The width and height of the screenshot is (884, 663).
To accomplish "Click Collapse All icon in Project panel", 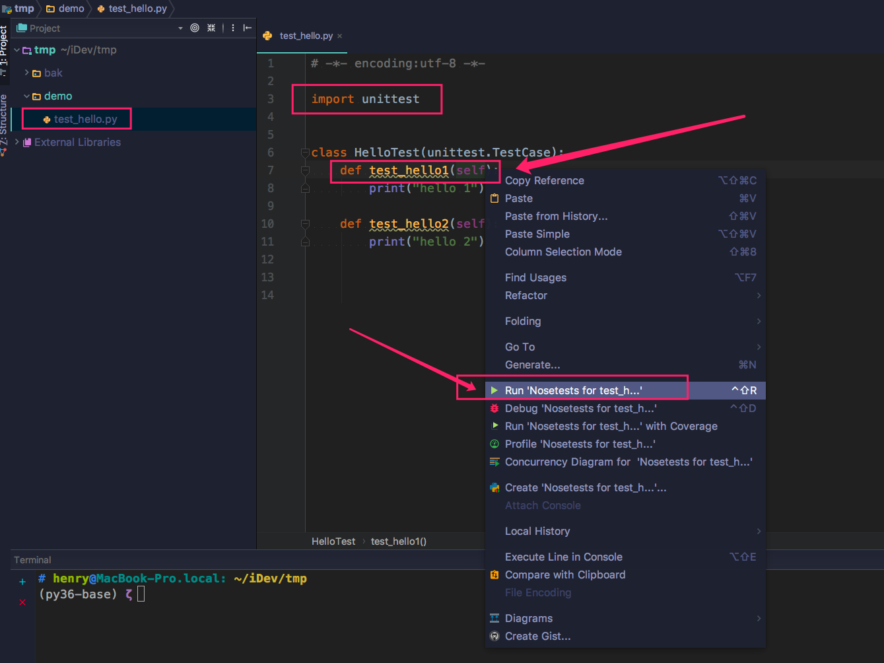I will [211, 28].
